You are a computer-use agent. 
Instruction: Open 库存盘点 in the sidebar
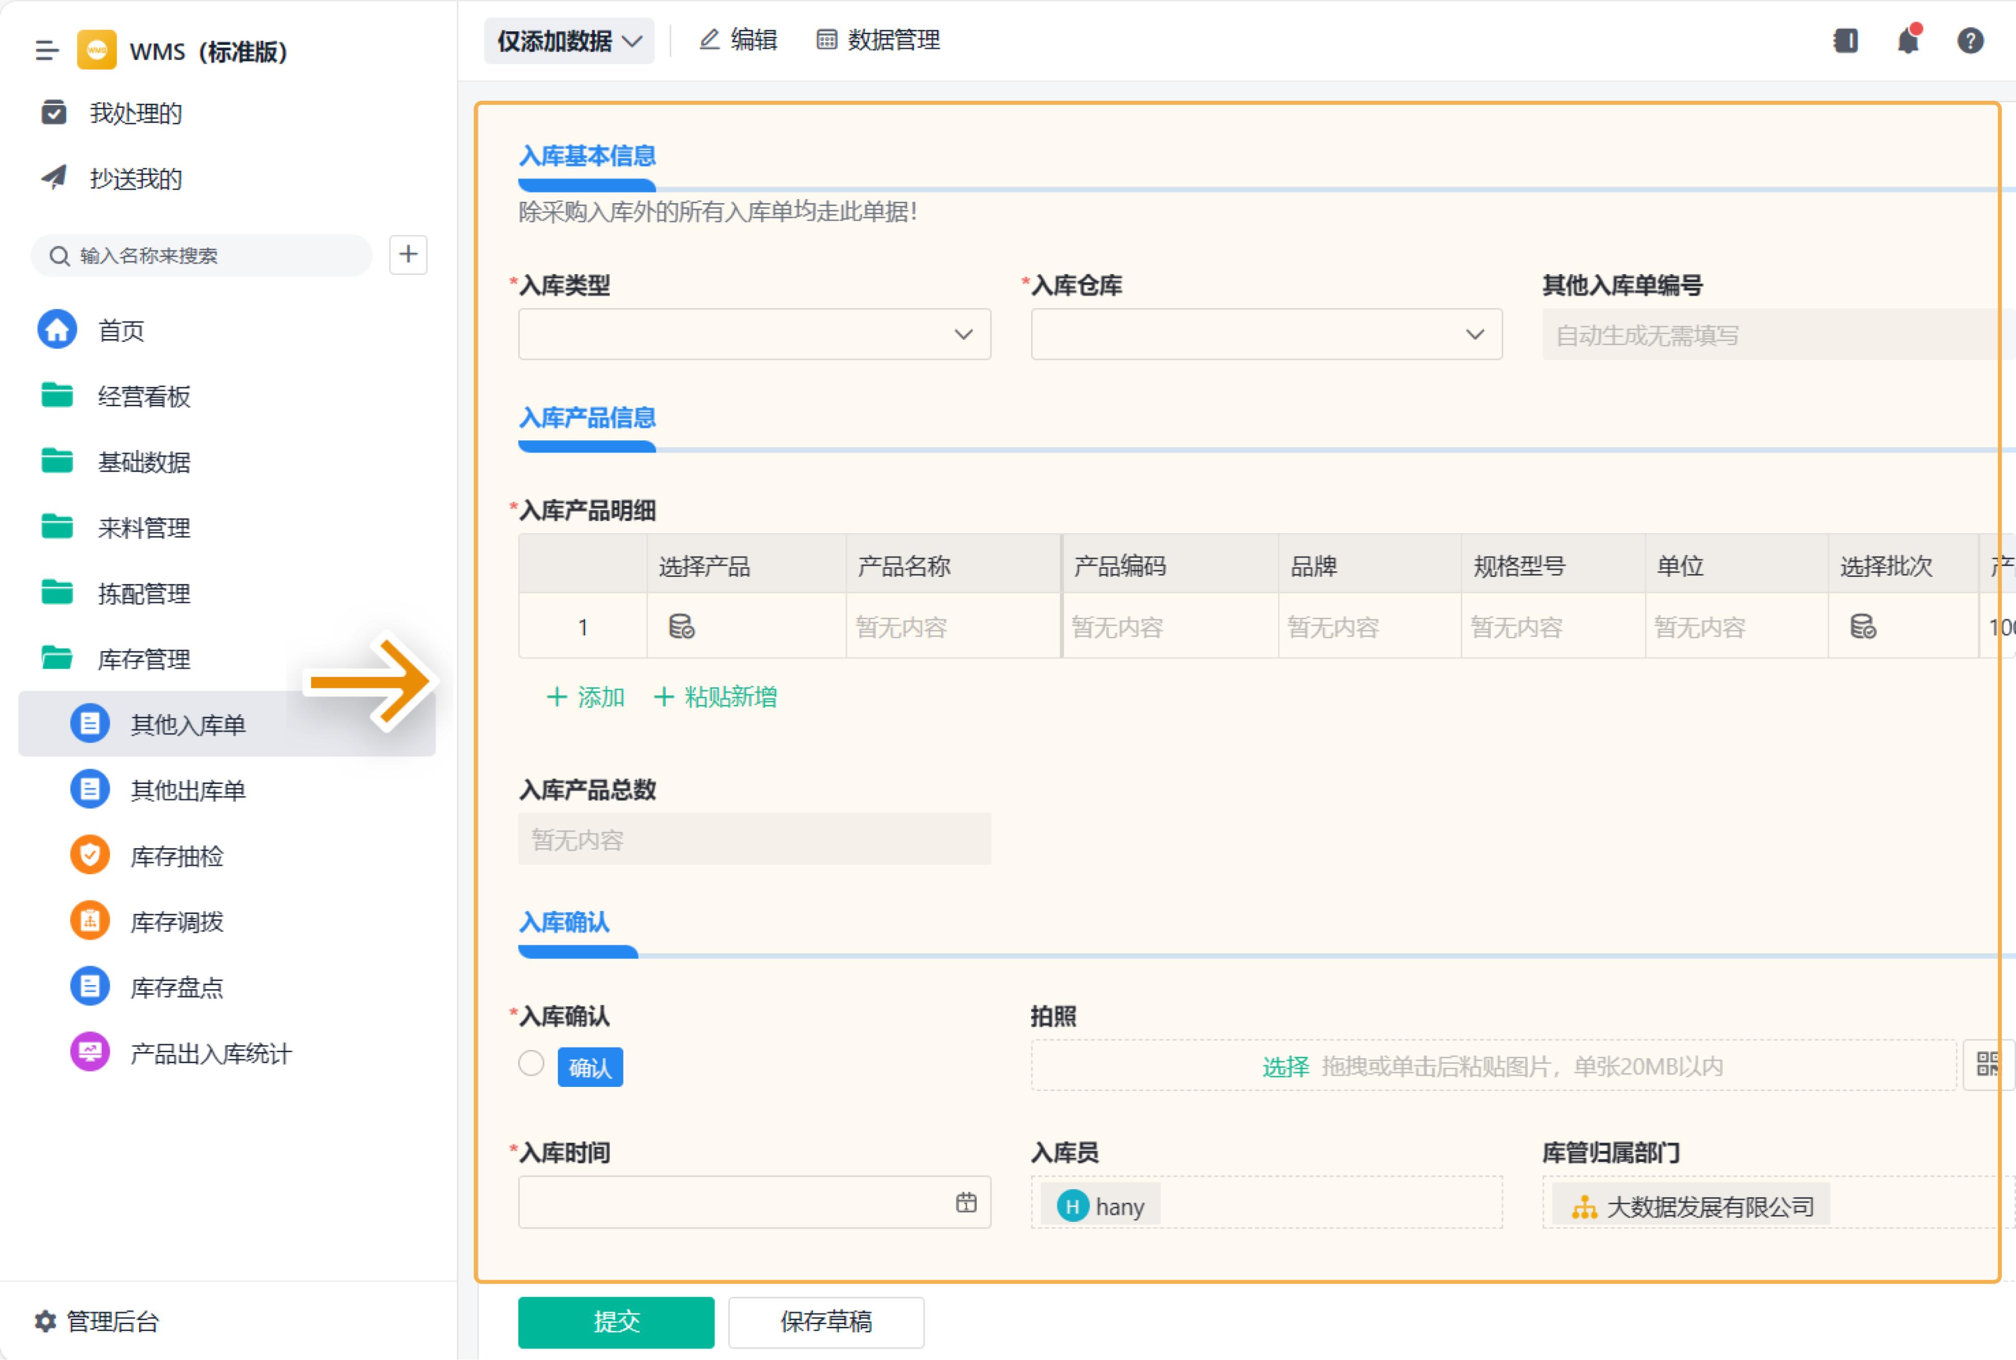(x=177, y=987)
